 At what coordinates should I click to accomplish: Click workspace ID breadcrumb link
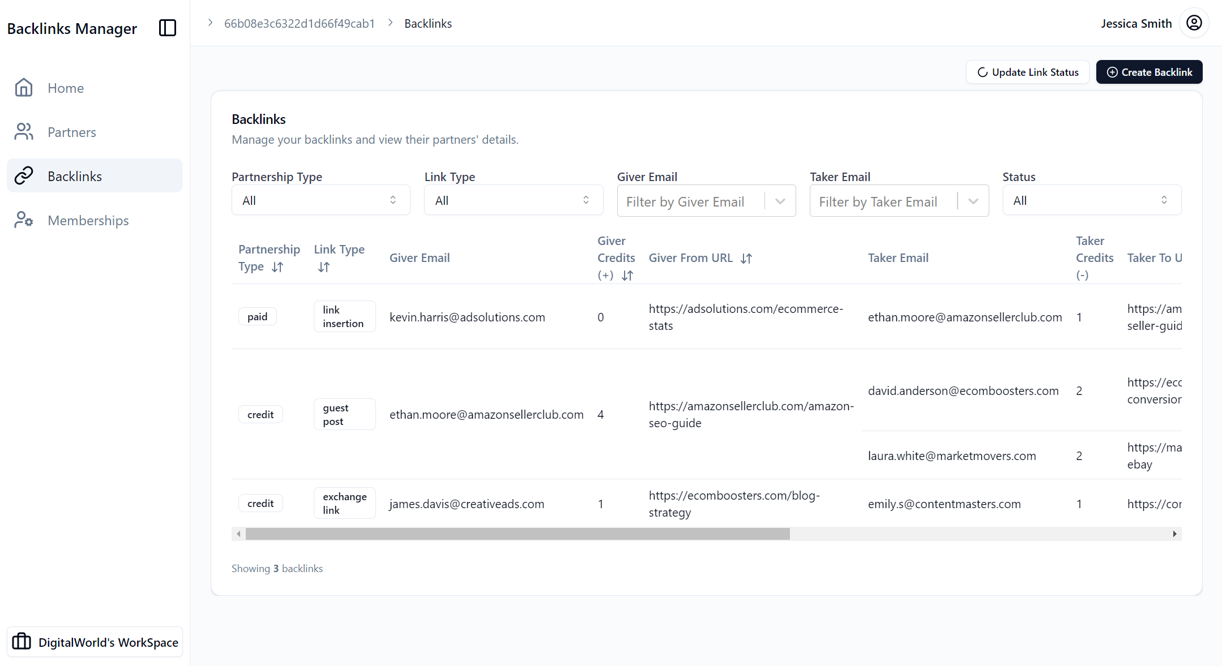[299, 23]
